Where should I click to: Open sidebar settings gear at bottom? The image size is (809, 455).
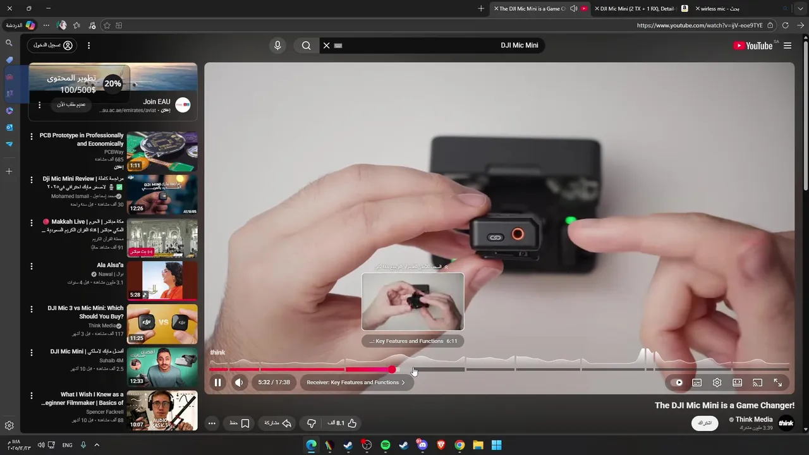click(x=9, y=425)
